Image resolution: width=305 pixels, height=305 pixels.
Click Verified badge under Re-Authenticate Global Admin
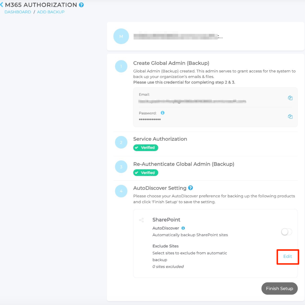(146, 173)
